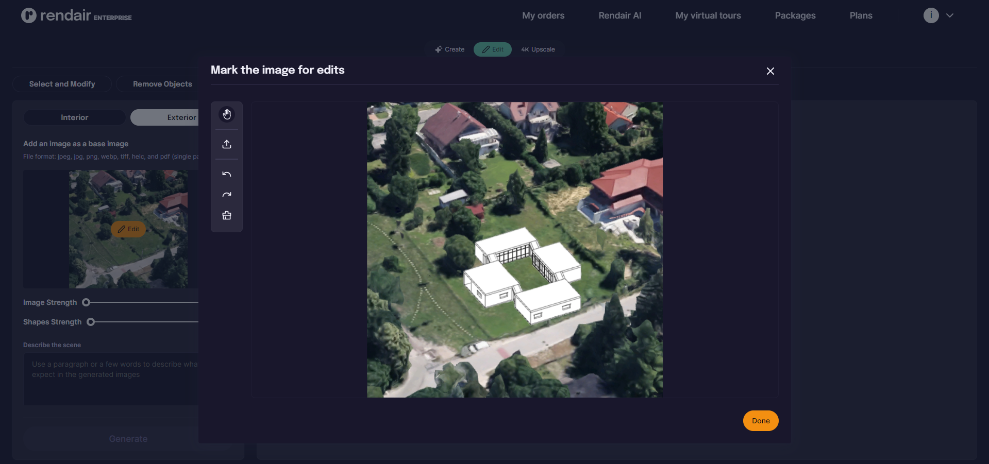The height and width of the screenshot is (464, 989).
Task: Undo the last edit mark
Action: pyautogui.click(x=227, y=174)
